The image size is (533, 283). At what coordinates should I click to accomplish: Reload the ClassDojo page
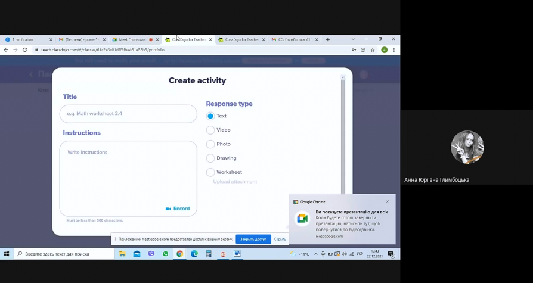[24, 50]
